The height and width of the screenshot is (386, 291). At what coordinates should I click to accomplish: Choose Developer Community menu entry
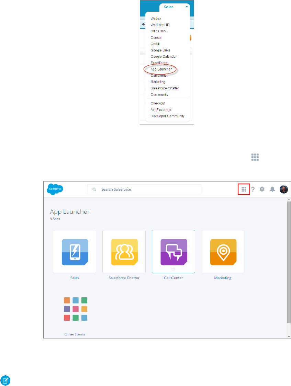point(168,116)
